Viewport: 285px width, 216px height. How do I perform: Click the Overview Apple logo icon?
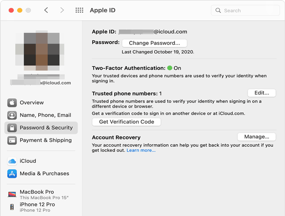coord(12,103)
